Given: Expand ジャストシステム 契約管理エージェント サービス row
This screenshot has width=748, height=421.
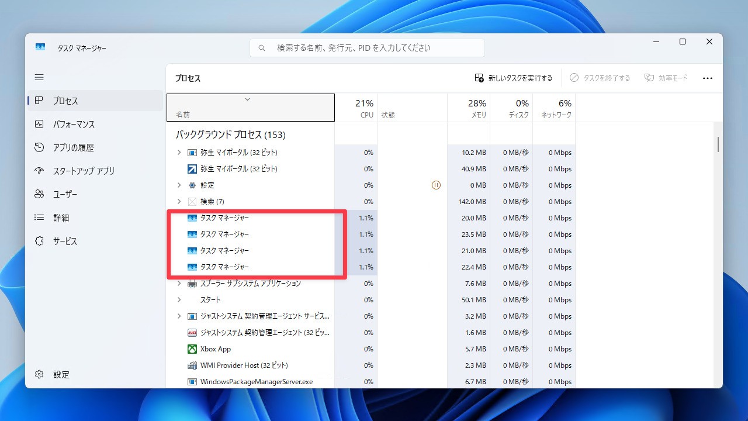Looking at the screenshot, I should pos(179,316).
